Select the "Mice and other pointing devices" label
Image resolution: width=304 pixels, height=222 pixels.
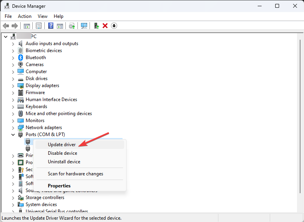[x=59, y=113]
